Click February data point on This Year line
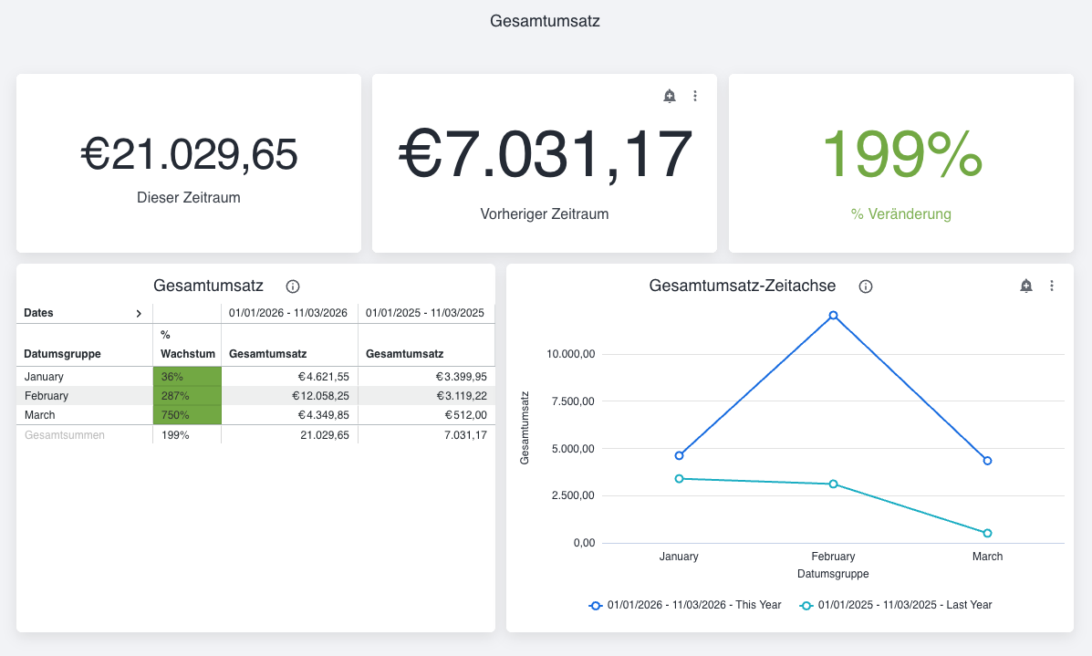The height and width of the screenshot is (656, 1092). (x=833, y=316)
